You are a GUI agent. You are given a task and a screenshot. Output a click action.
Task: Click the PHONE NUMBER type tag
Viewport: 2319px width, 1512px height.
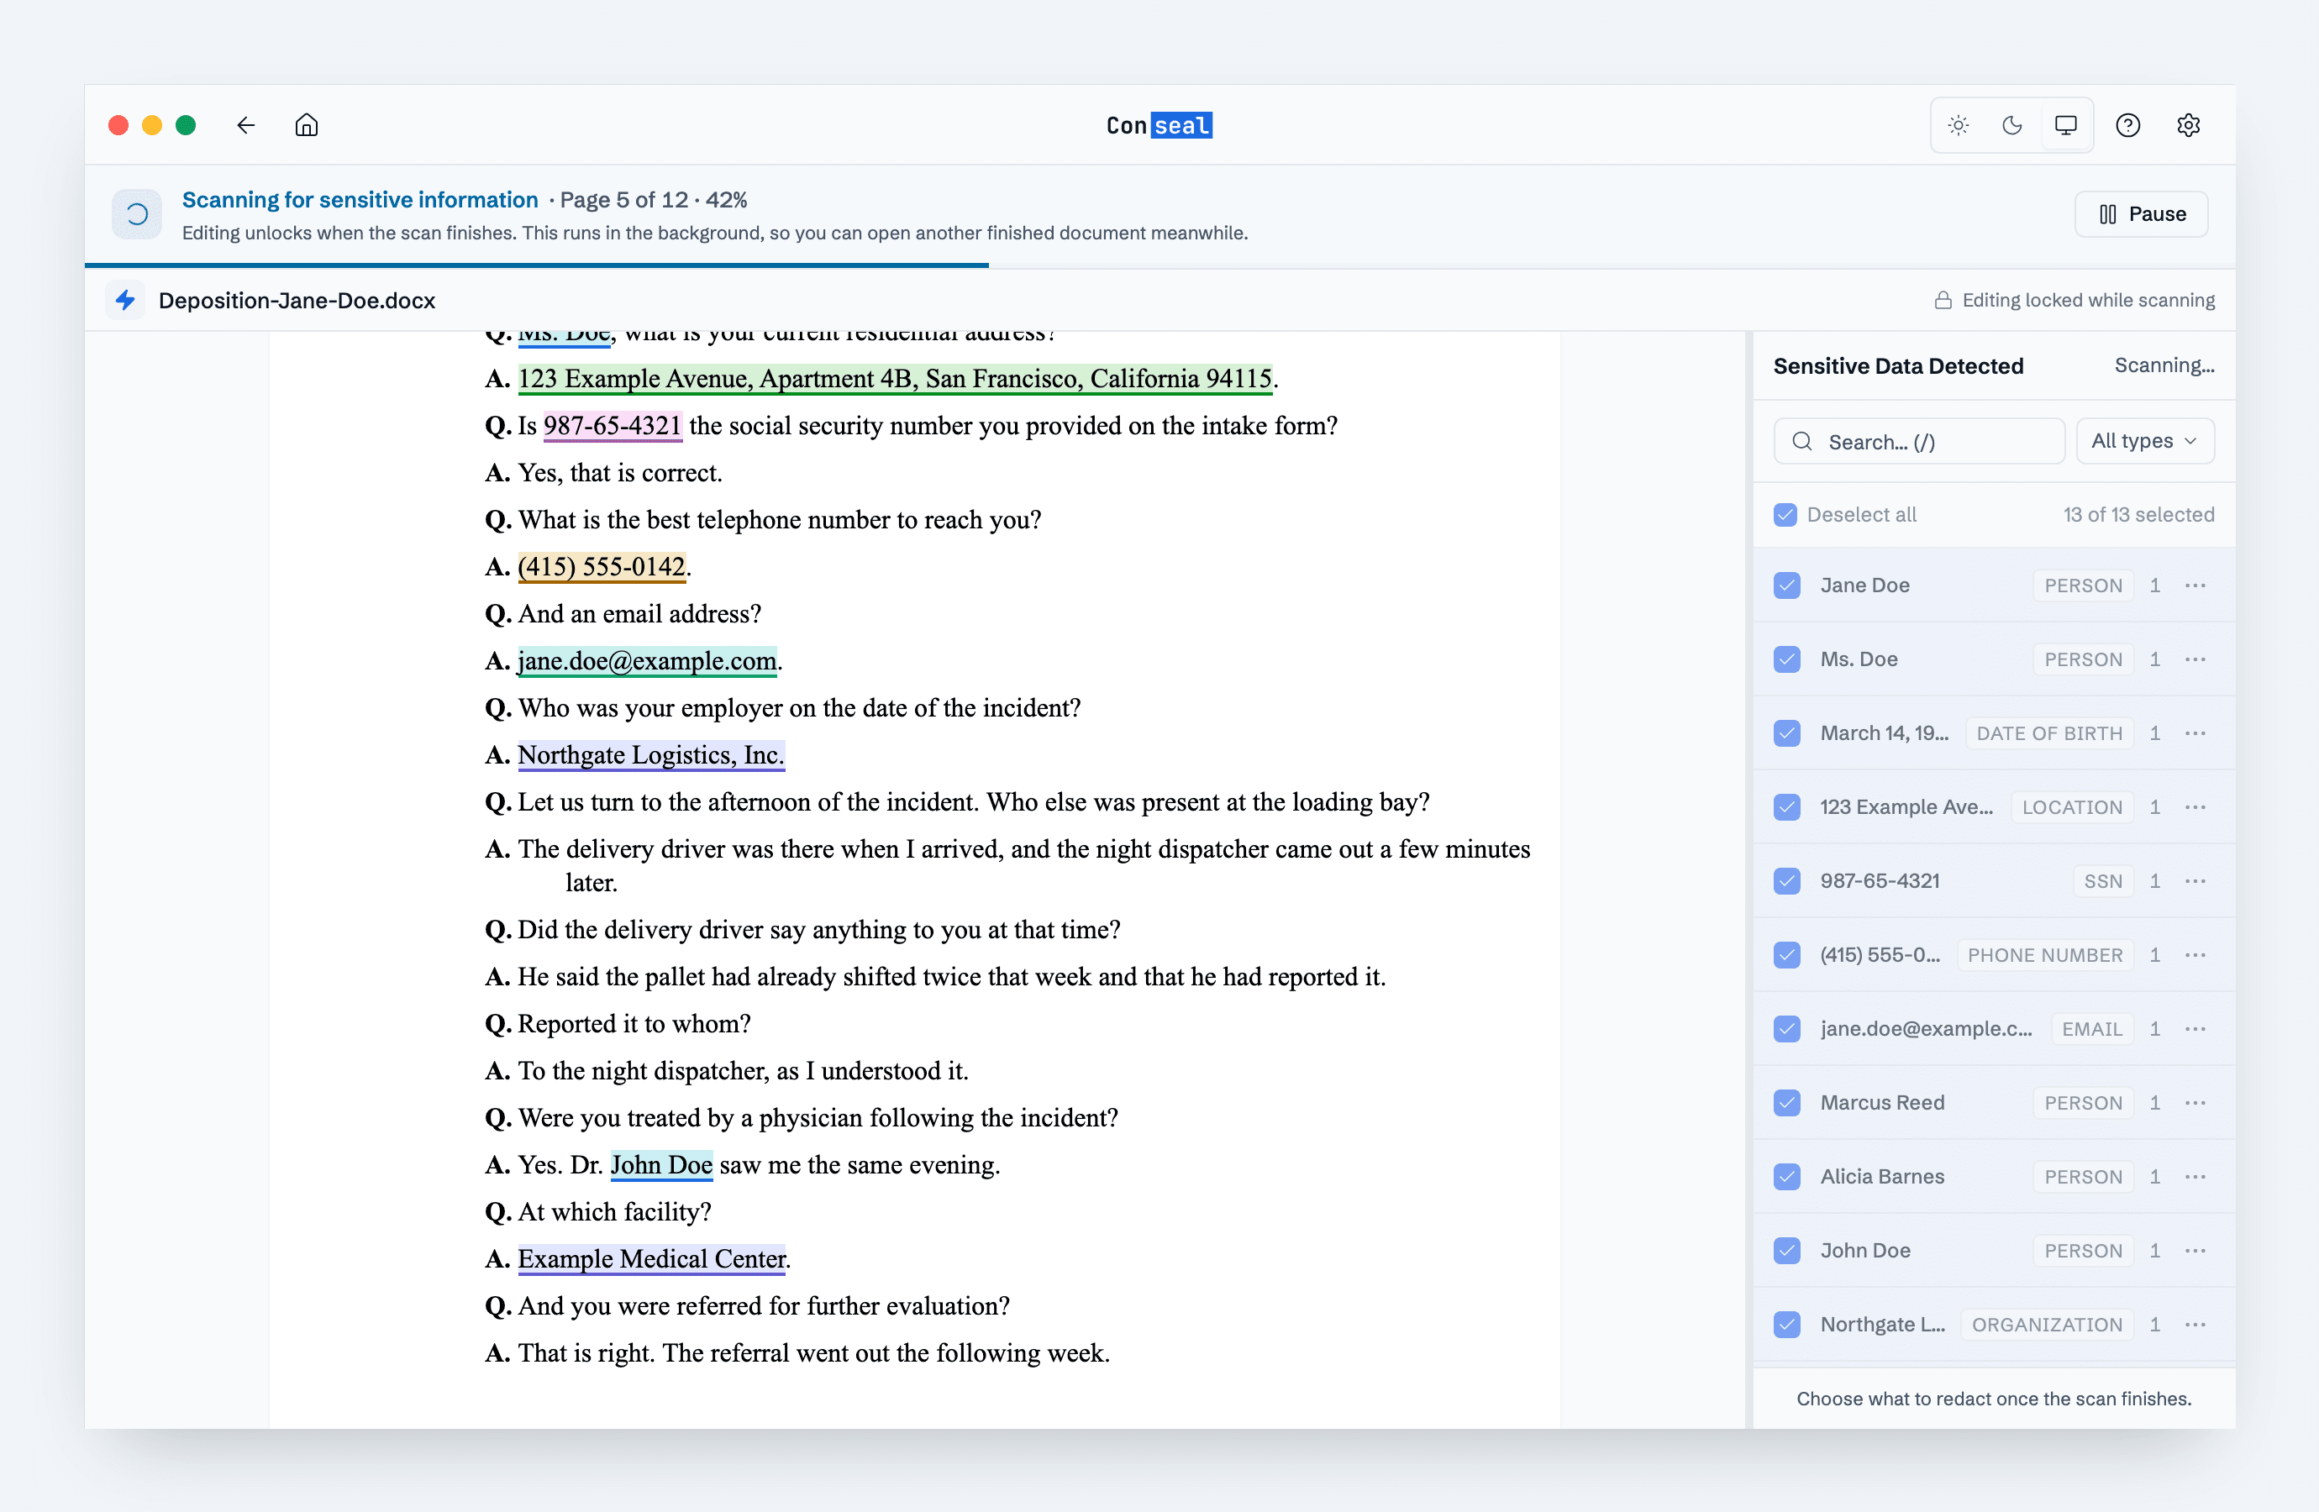(2044, 955)
